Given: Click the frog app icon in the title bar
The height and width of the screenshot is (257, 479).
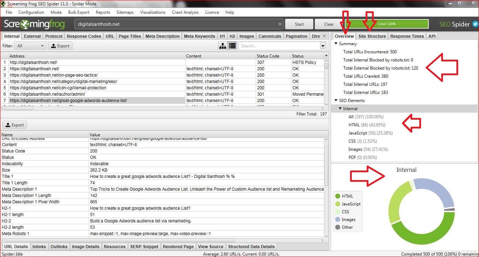Looking at the screenshot, I should pos(4,4).
